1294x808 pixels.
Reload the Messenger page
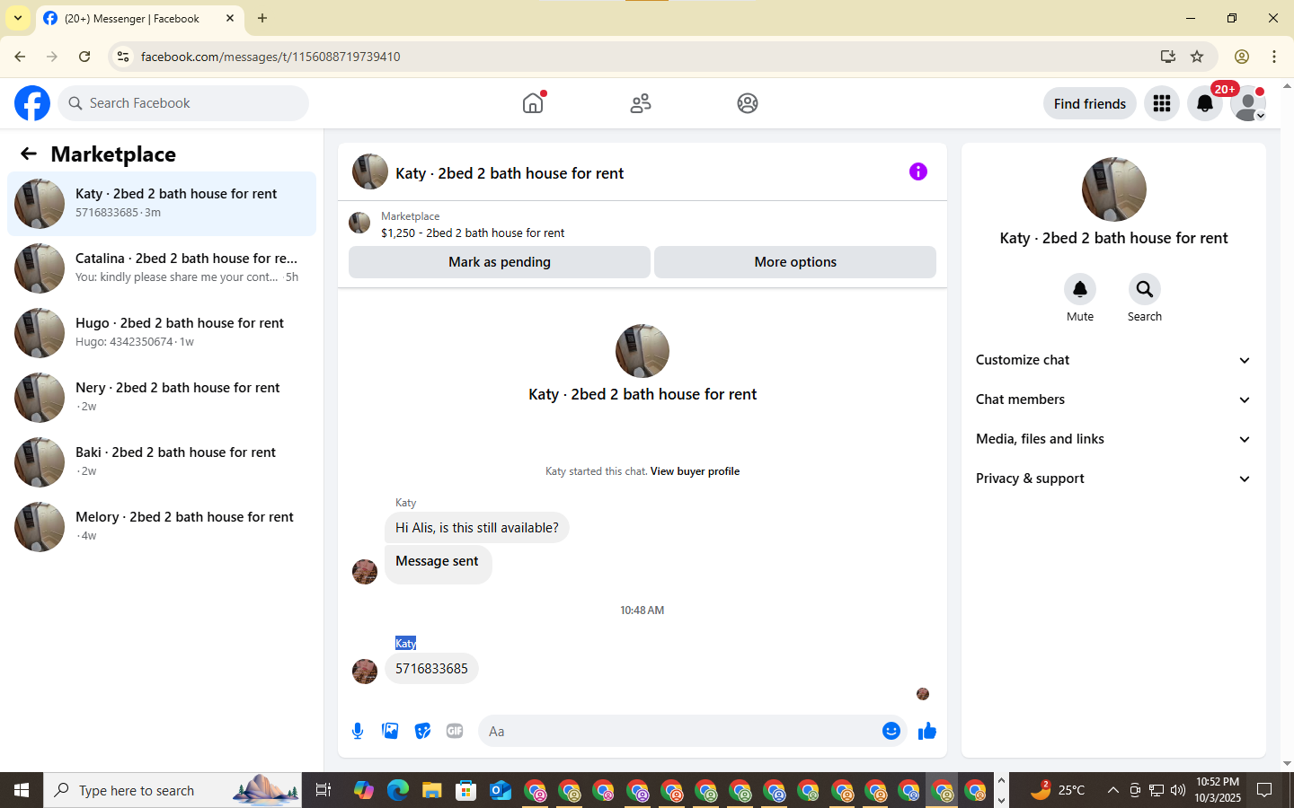(84, 57)
